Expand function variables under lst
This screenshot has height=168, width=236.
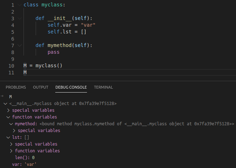11,151
